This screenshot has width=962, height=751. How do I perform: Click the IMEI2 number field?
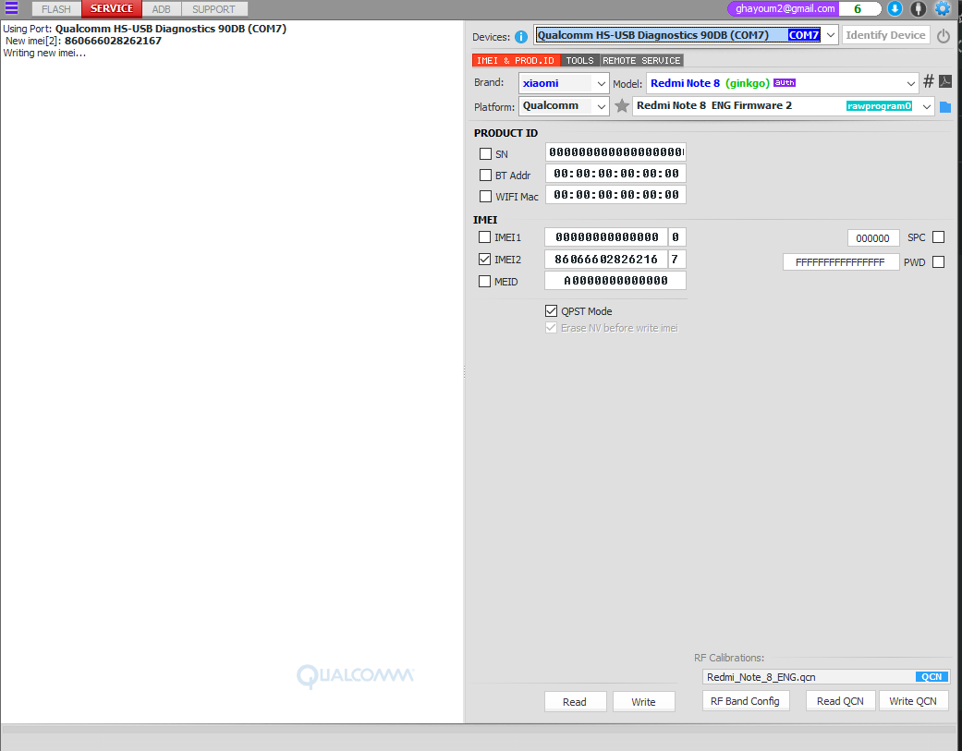606,259
